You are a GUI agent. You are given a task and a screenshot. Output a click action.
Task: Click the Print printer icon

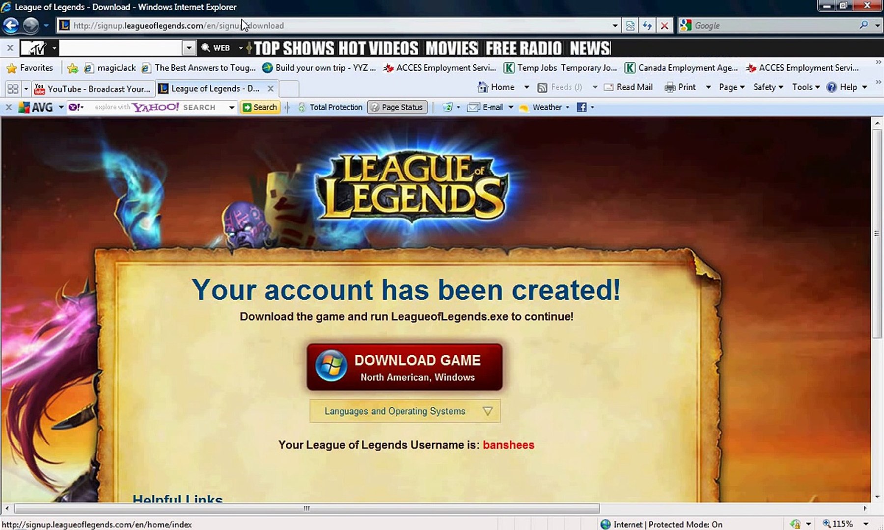tap(670, 87)
